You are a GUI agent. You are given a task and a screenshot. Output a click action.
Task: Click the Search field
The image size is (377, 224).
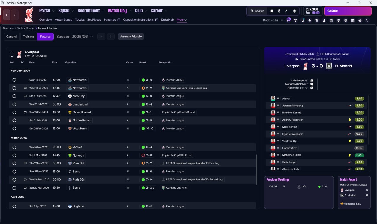[x=257, y=11]
